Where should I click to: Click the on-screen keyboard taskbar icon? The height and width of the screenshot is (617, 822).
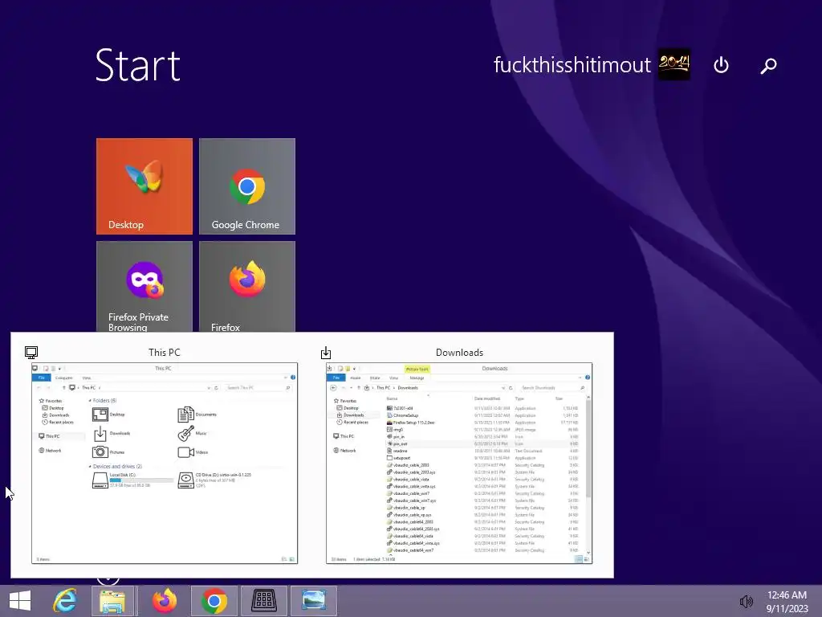263,601
